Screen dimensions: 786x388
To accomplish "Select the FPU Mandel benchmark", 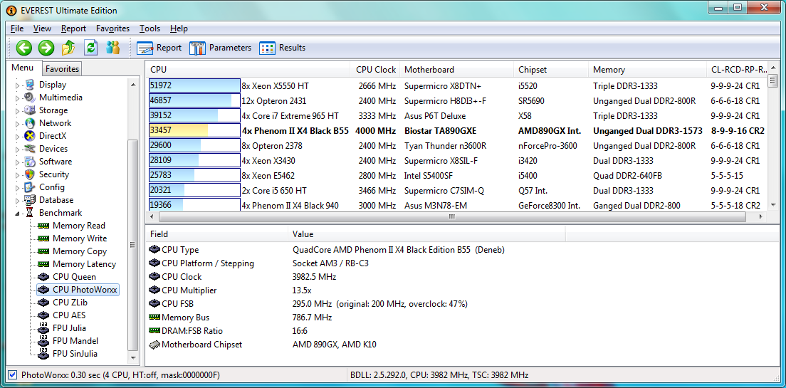I will click(75, 341).
